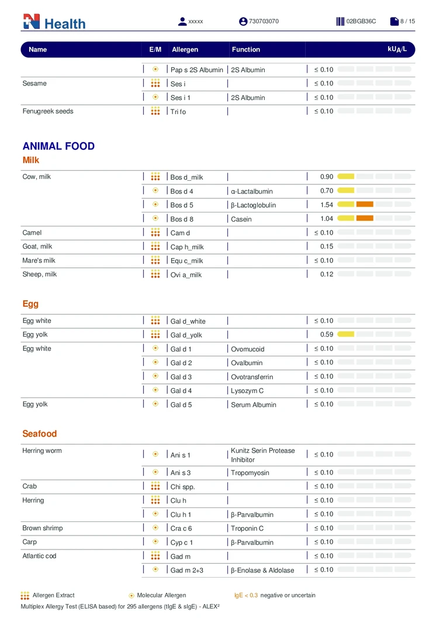
Task: Click the molecular allergen icon for Ani s 1
Action: pos(155,454)
